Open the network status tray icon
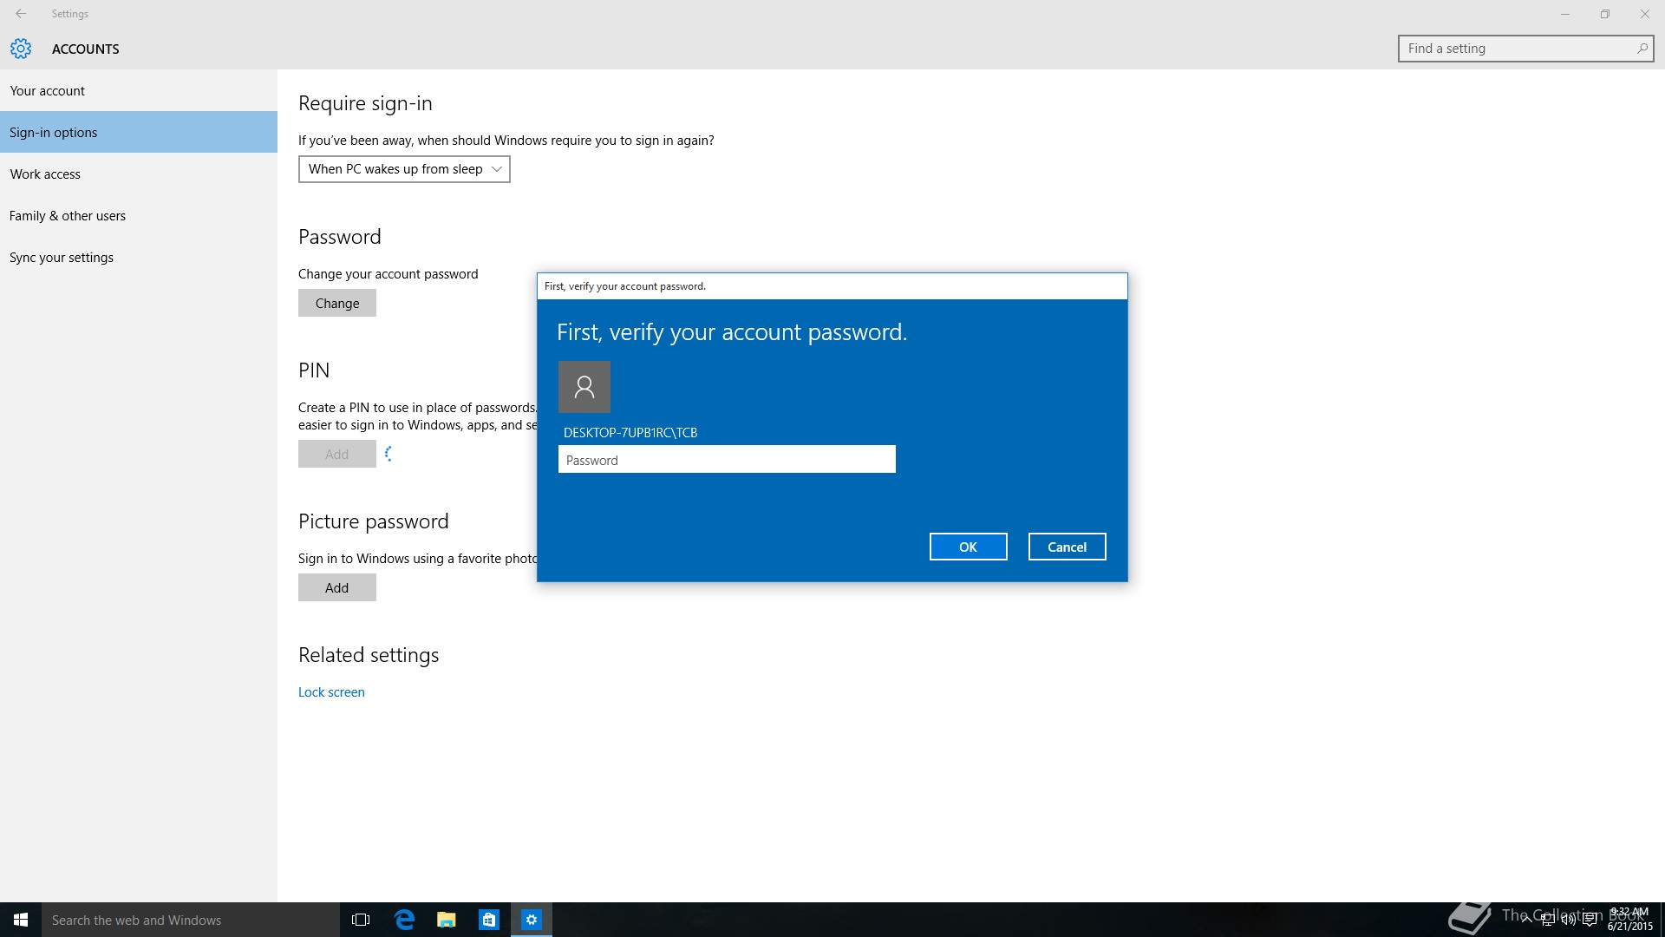1665x937 pixels. [1548, 920]
